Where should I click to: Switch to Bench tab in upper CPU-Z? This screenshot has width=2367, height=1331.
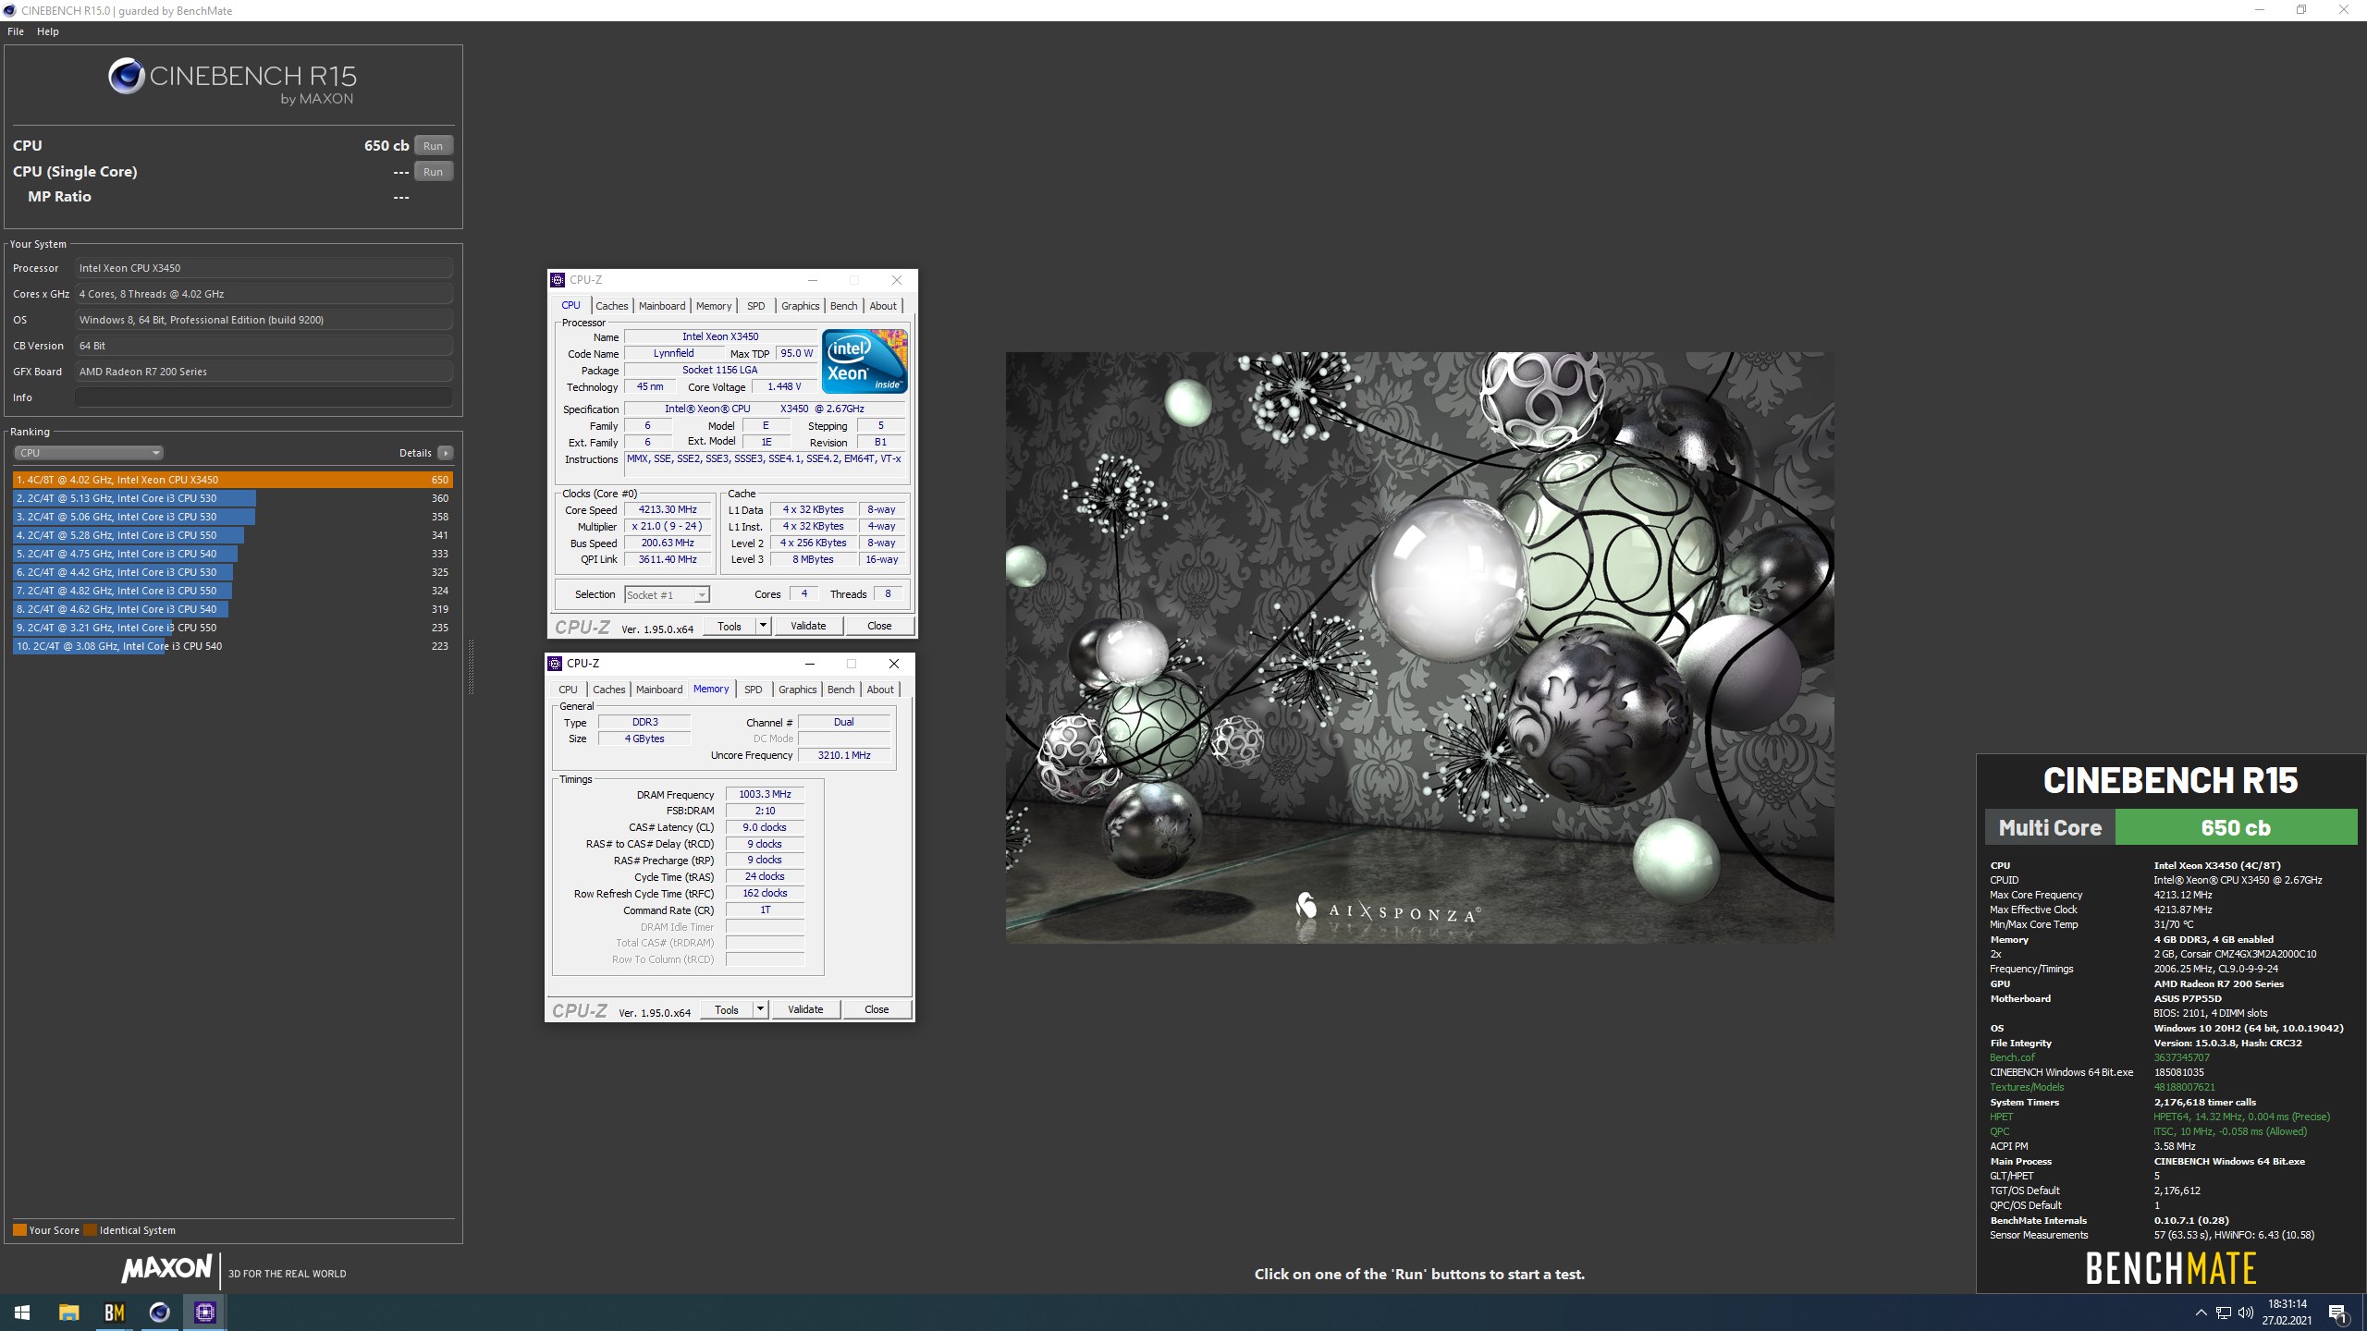pos(843,306)
